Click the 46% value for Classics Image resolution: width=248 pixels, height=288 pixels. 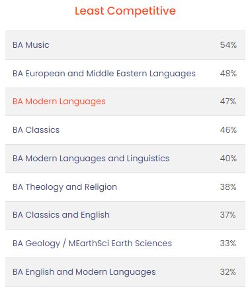[228, 130]
